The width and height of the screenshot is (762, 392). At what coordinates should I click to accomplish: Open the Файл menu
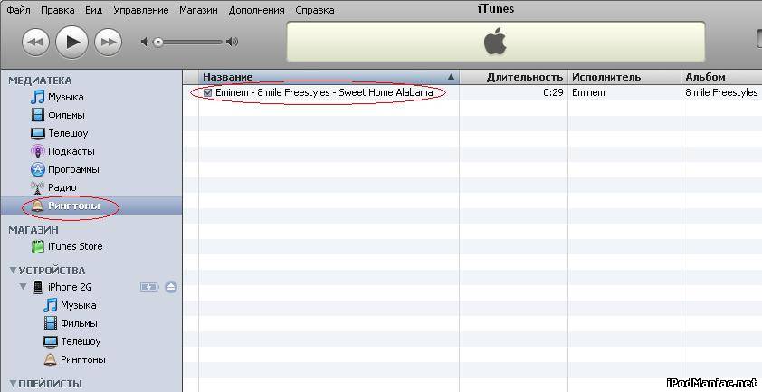tap(18, 10)
